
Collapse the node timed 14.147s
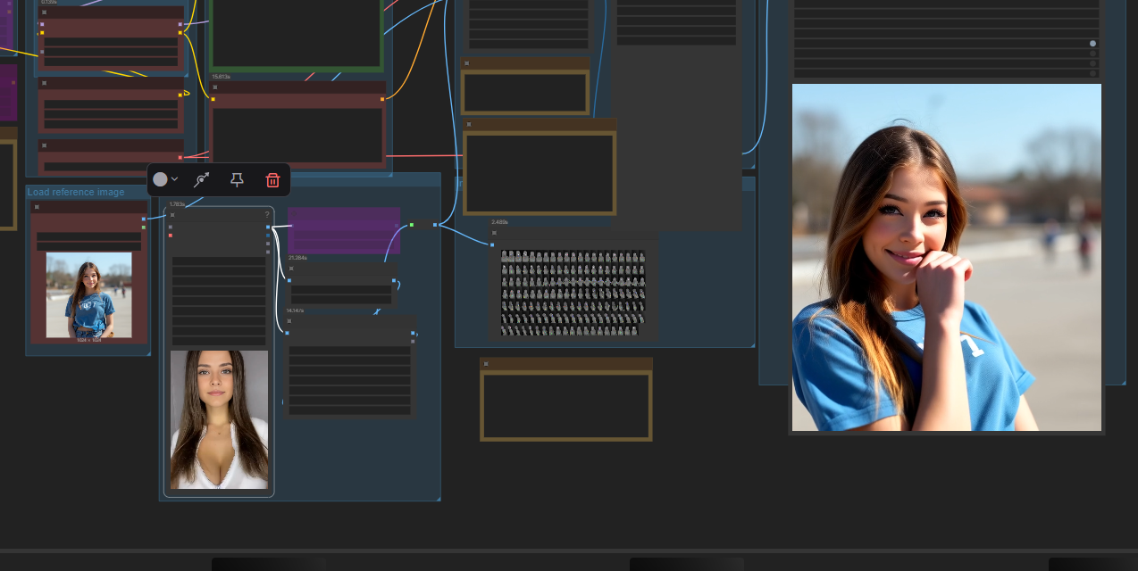[289, 320]
